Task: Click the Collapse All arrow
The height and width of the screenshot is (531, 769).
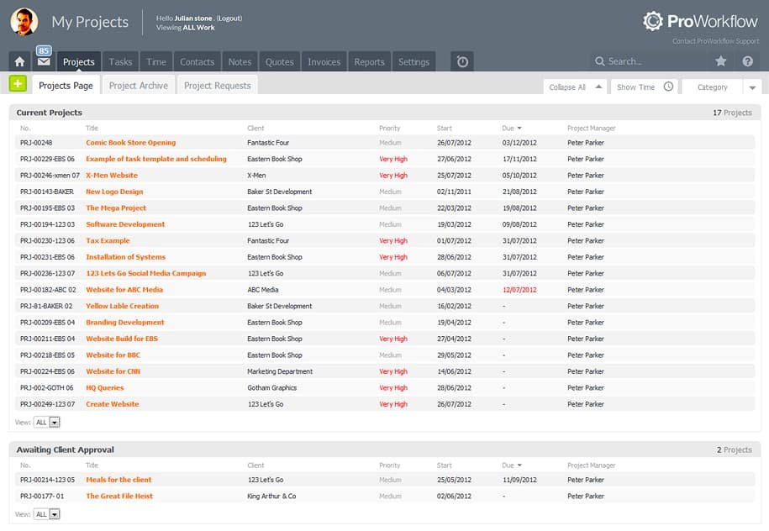Action: [598, 87]
